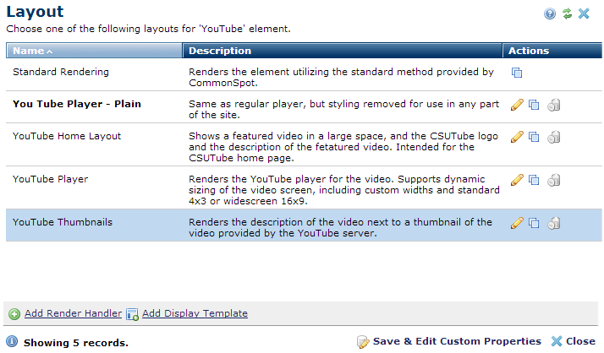
Task: Edit the You Tube Player - Plain layout
Action: [x=517, y=105]
